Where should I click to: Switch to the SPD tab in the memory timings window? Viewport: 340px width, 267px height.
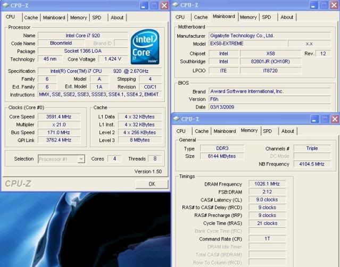point(267,131)
